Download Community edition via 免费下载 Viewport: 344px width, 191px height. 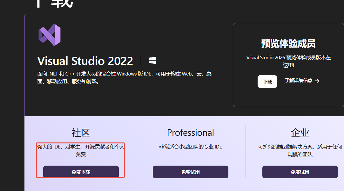point(81,172)
